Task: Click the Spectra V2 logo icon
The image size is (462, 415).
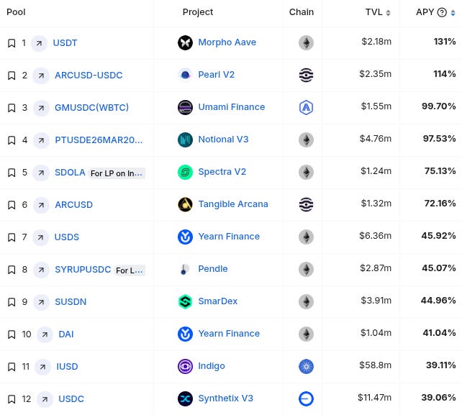Action: point(186,172)
